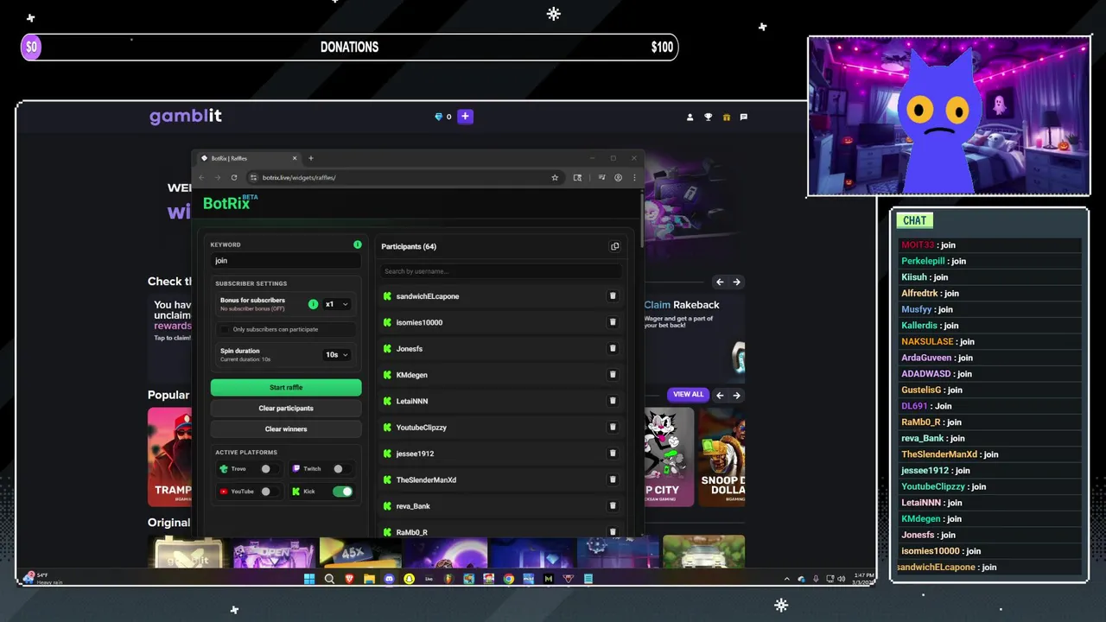Click the trash icon next to Jonesfs

pyautogui.click(x=613, y=348)
